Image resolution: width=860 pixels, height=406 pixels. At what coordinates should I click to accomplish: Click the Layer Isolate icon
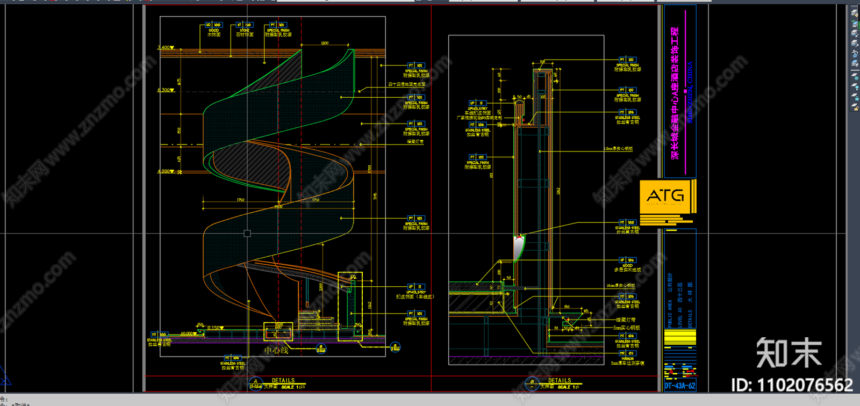pos(855,34)
